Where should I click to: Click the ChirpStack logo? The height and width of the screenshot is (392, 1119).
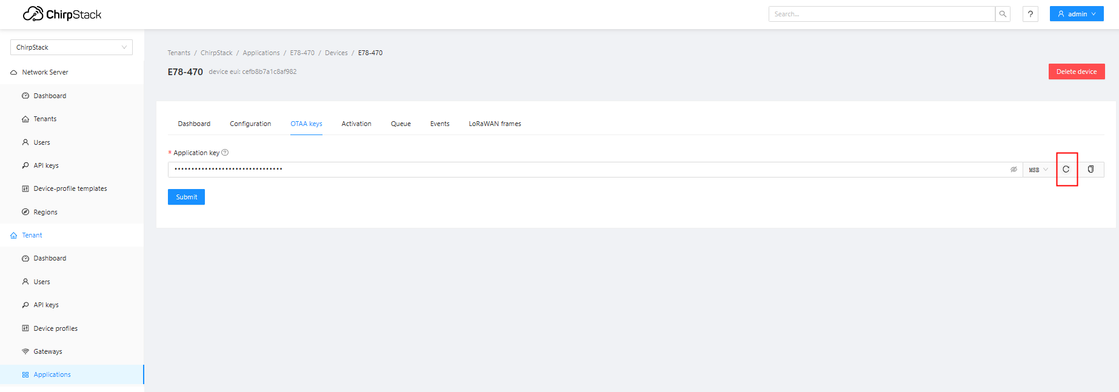62,14
